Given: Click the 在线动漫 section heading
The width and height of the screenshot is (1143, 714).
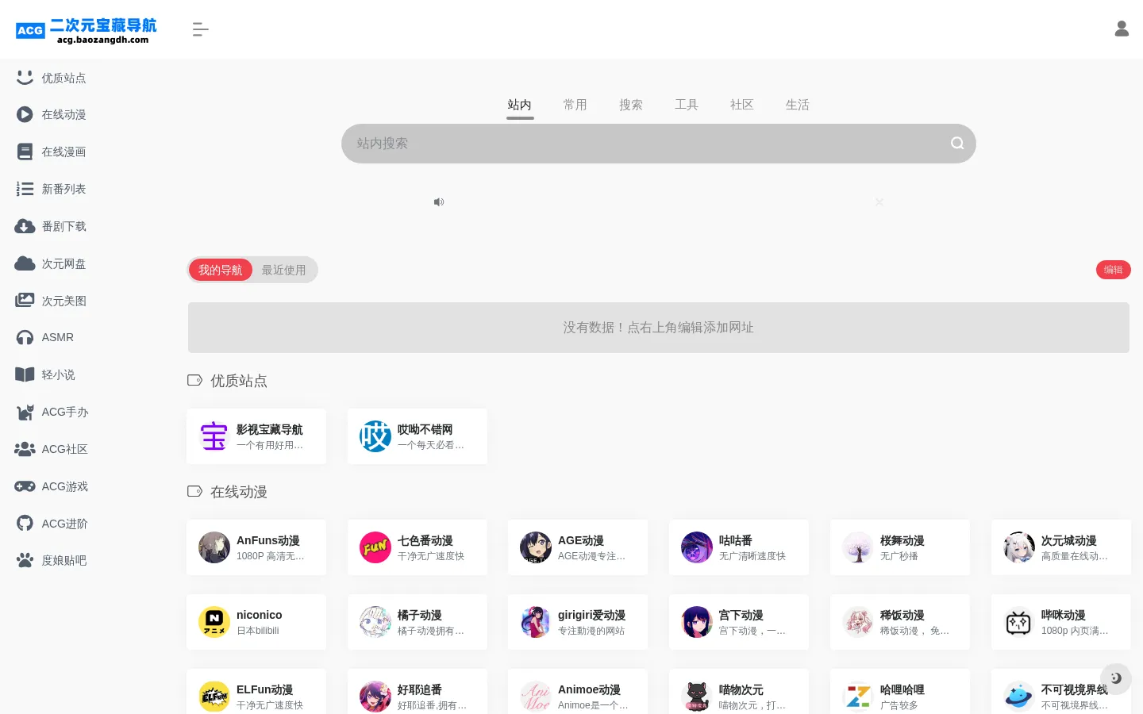Looking at the screenshot, I should tap(239, 492).
